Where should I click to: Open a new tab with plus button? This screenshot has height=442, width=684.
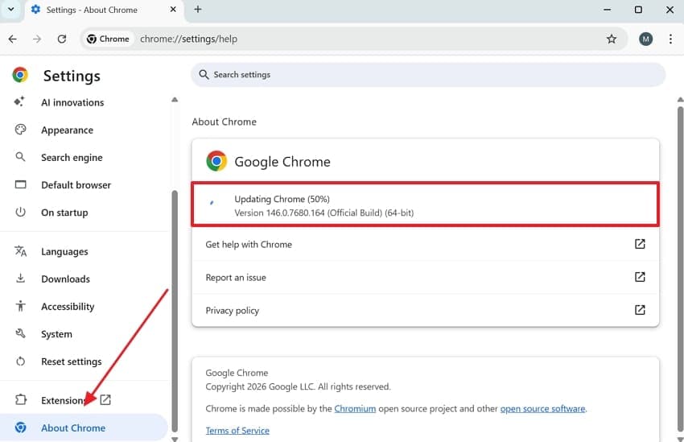[198, 9]
